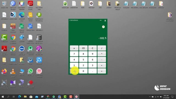176x99 pixels.
Task: Open taskbar Search
Action: (8, 97)
